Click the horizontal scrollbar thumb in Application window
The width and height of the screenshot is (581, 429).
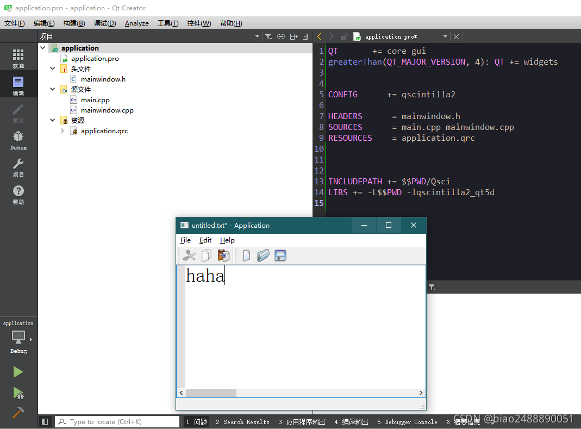click(211, 393)
